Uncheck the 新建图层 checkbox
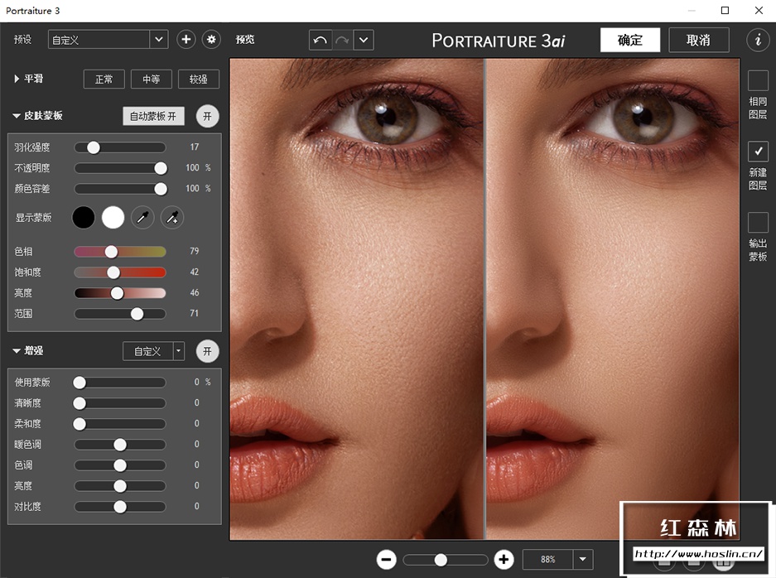This screenshot has height=578, width=776. coord(758,151)
